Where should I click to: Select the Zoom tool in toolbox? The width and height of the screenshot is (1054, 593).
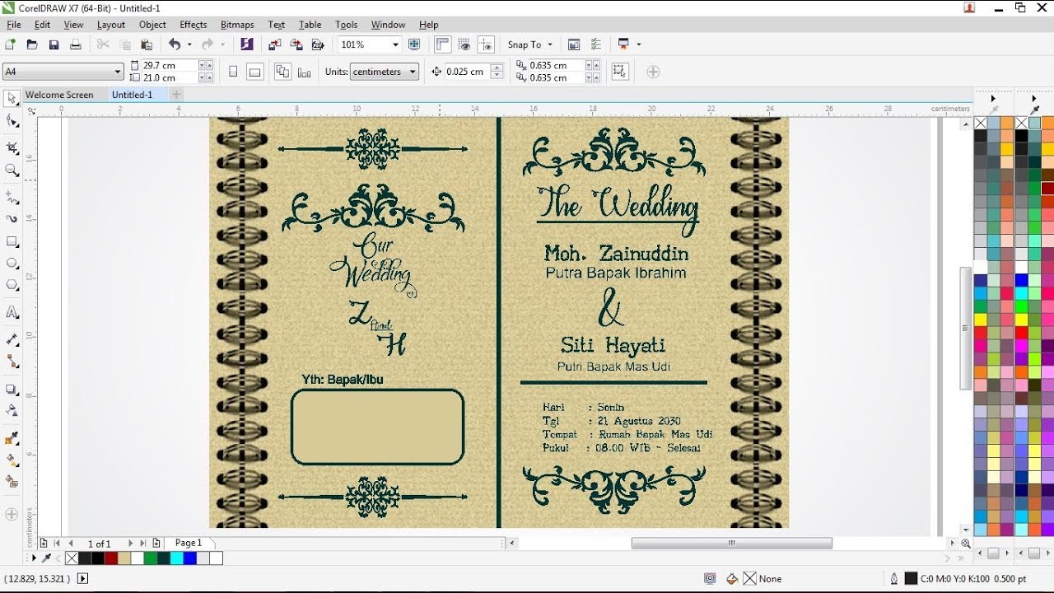(12, 170)
